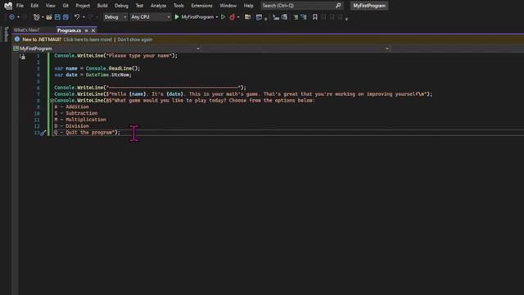Open the View menu
Image resolution: width=524 pixels, height=295 pixels.
(51, 6)
